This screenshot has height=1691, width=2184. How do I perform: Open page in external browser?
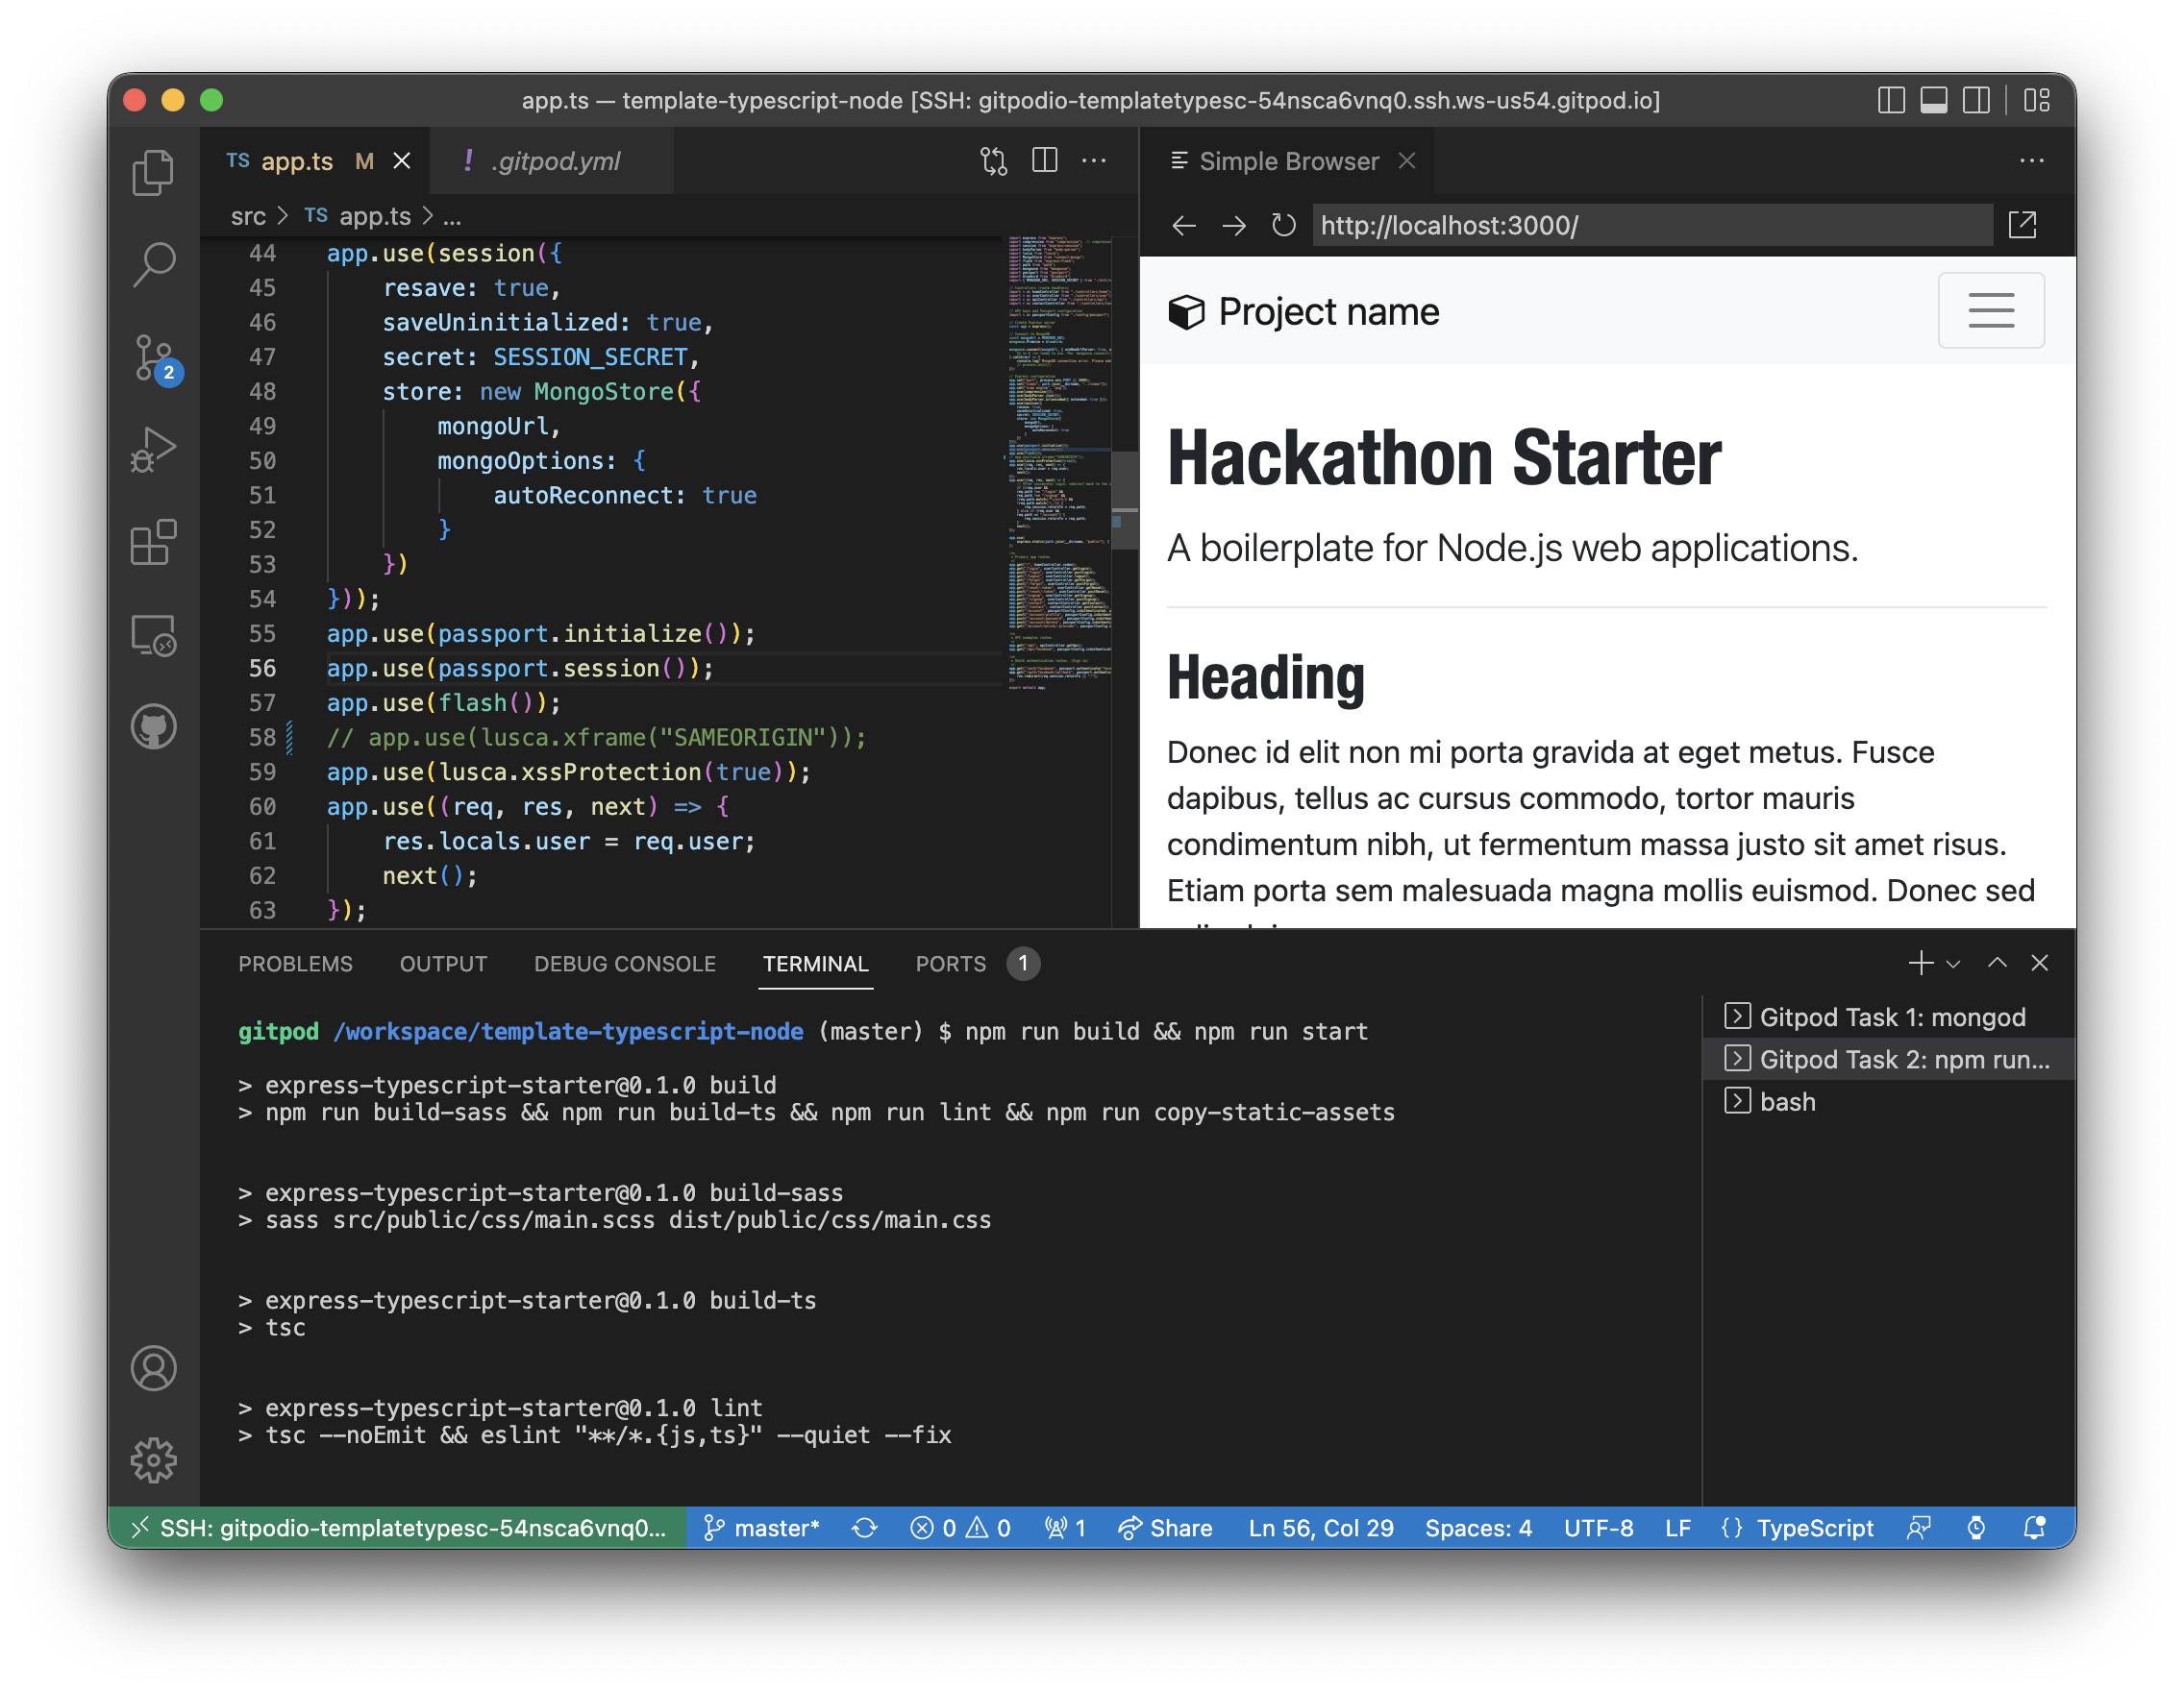[x=2022, y=226]
